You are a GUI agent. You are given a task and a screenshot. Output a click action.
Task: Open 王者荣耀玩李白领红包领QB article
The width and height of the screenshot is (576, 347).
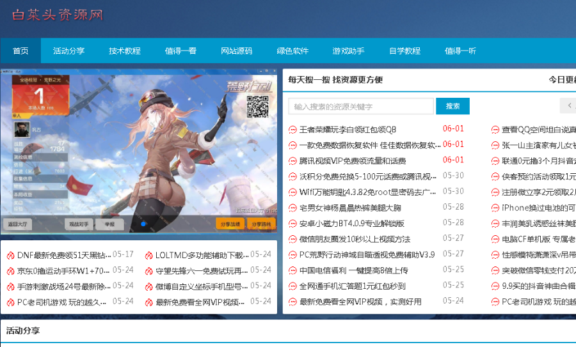(348, 130)
